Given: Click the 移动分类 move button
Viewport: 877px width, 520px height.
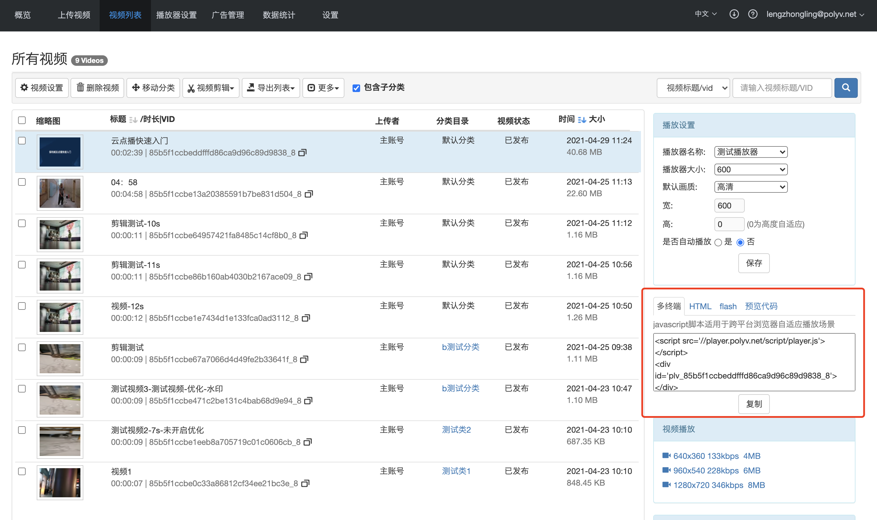Looking at the screenshot, I should click(153, 88).
